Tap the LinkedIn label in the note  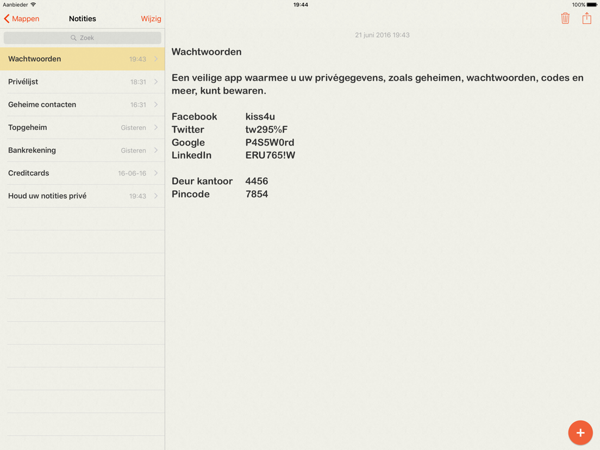pos(191,155)
